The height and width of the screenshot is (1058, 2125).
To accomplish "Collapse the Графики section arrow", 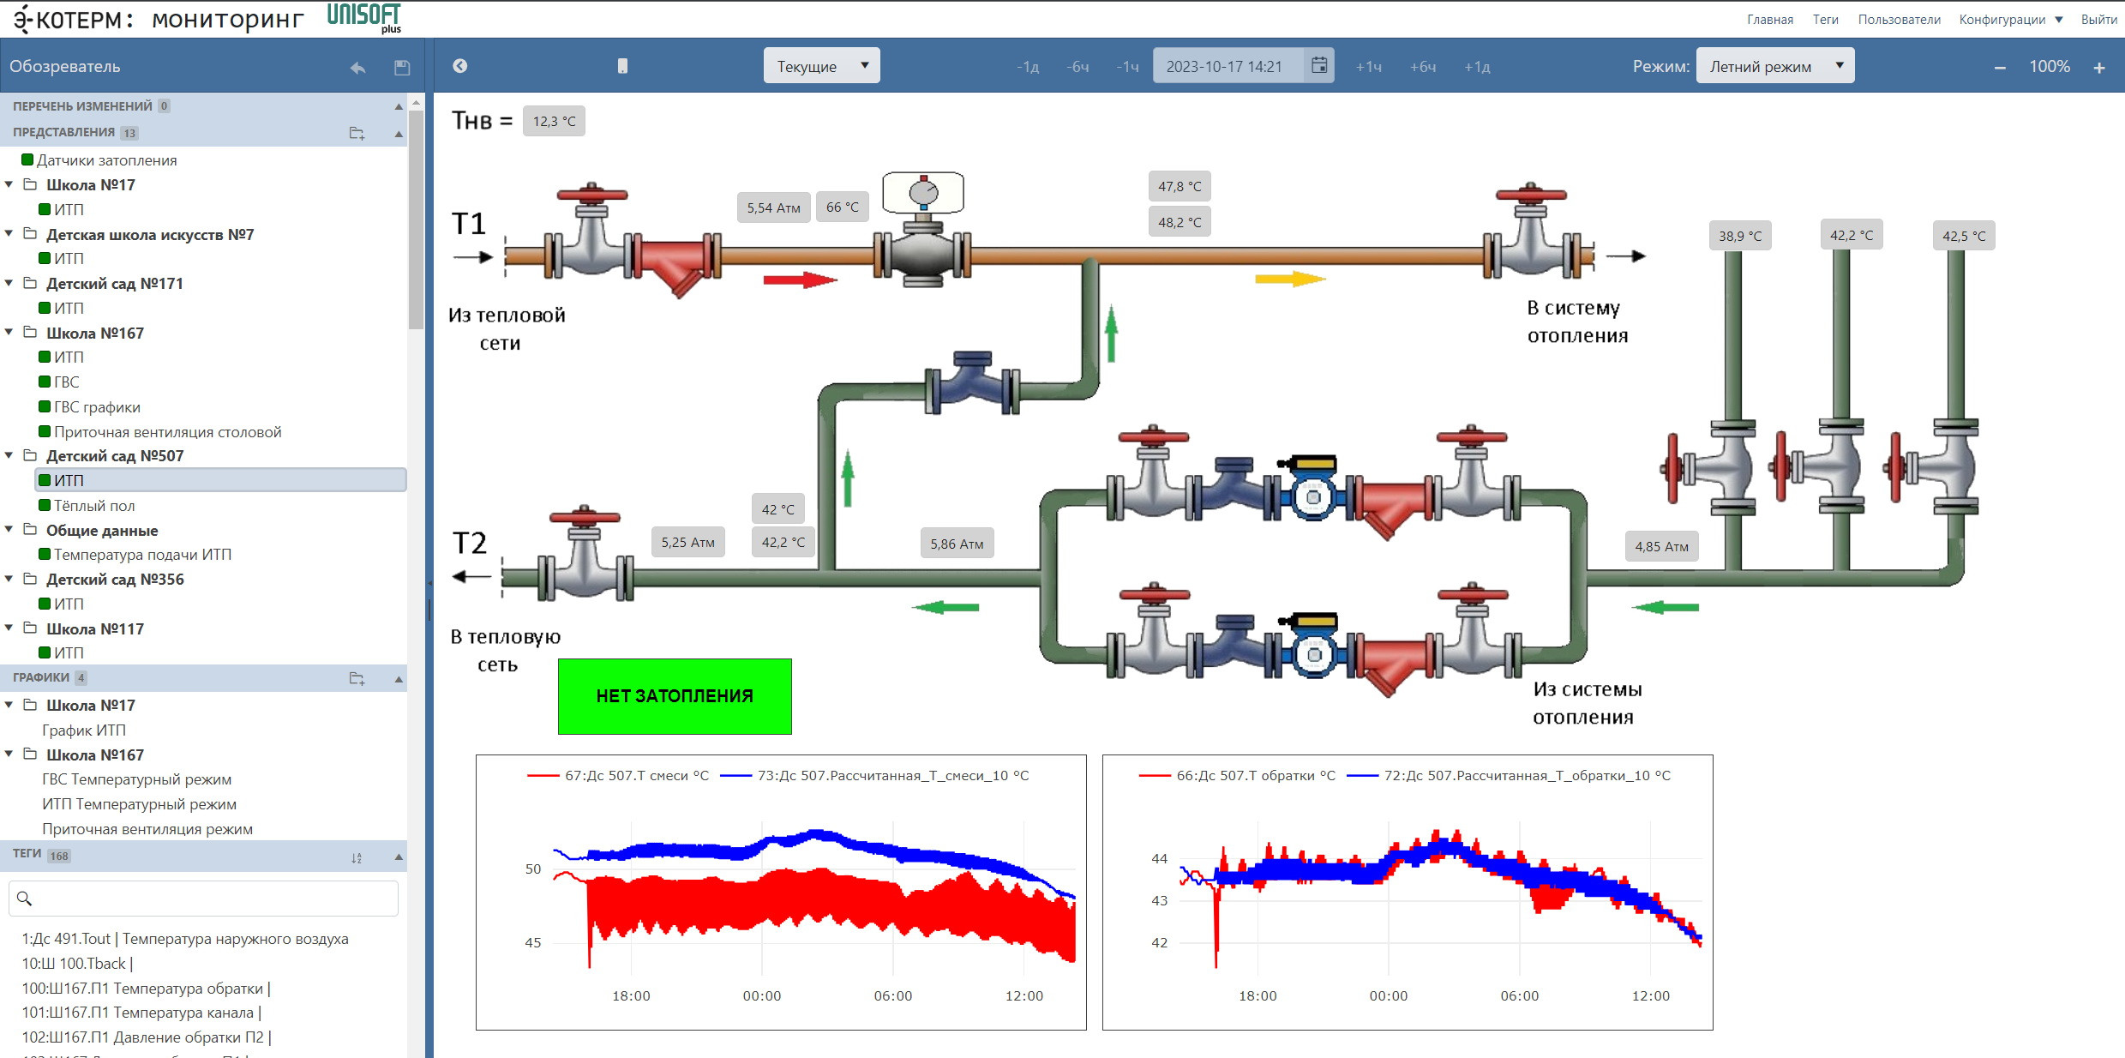I will (x=399, y=678).
